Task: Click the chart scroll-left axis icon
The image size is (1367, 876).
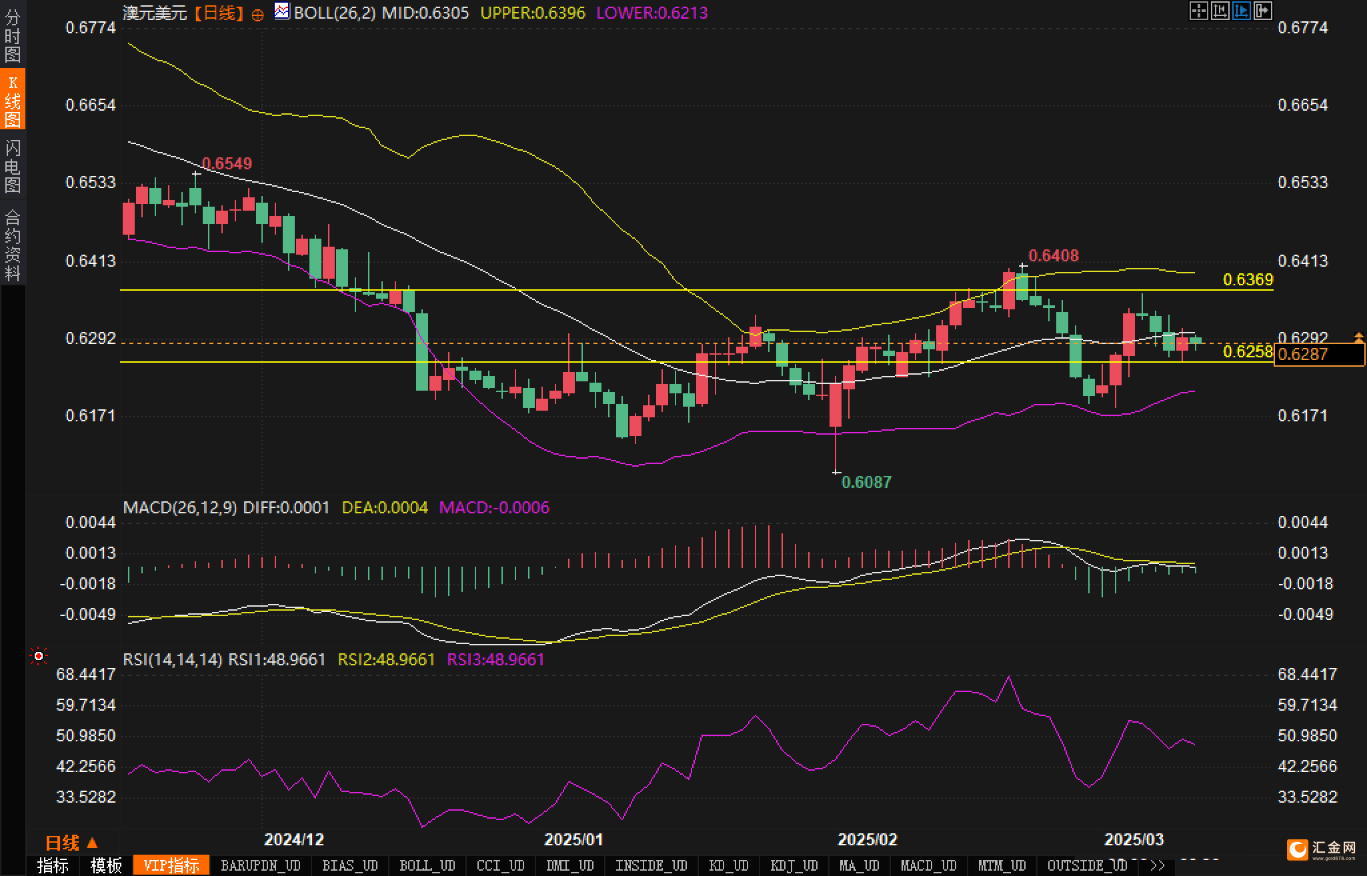Action: coord(1220,11)
